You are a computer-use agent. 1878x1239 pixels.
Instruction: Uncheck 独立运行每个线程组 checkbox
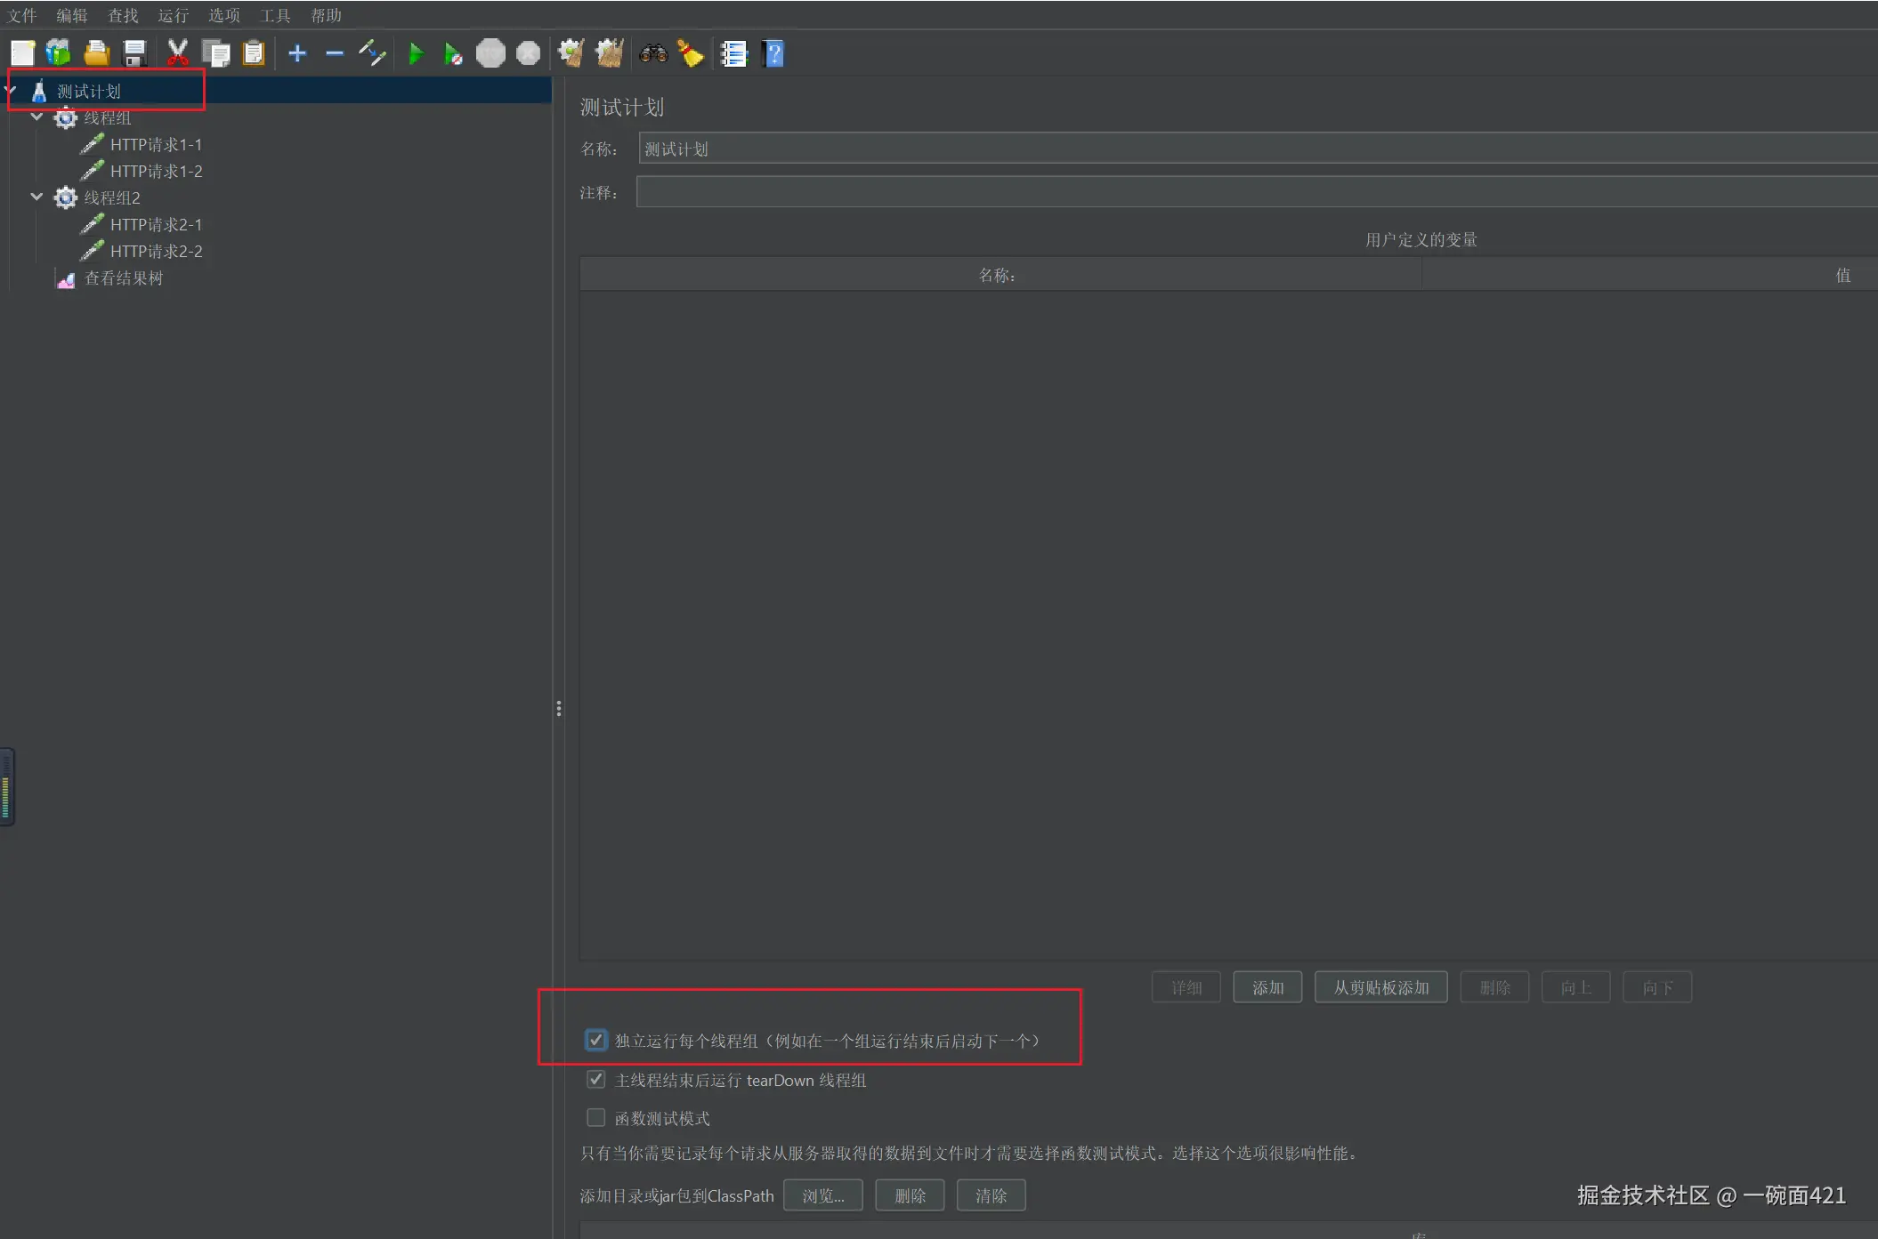pyautogui.click(x=595, y=1040)
